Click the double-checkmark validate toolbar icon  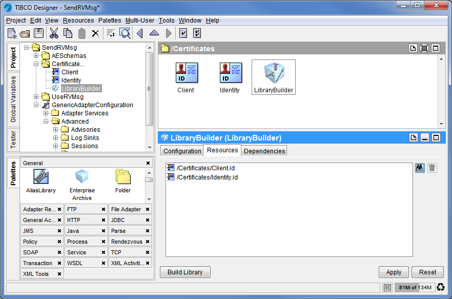click(197, 33)
